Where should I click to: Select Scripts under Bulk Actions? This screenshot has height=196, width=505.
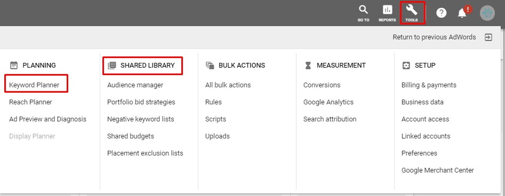coord(215,119)
